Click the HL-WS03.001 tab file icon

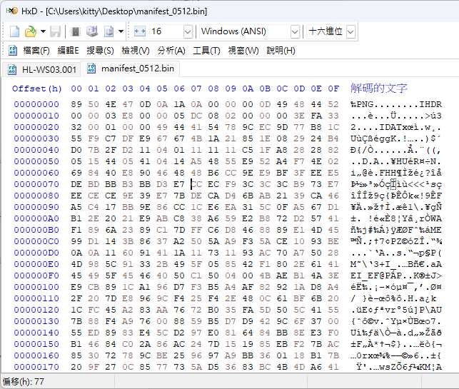[12, 70]
